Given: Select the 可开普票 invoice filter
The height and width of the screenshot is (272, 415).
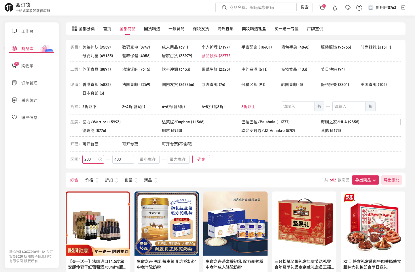Looking at the screenshot, I should 90,144.
